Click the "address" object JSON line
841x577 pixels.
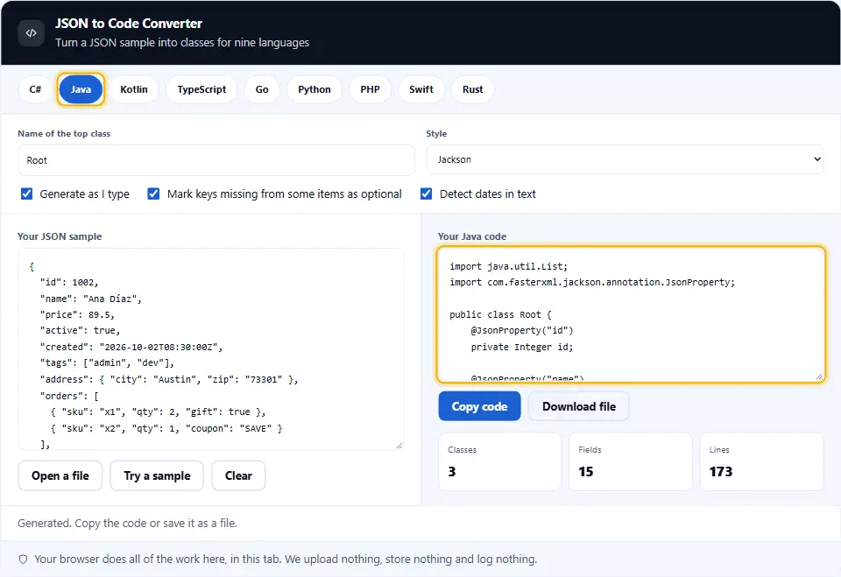pos(169,380)
